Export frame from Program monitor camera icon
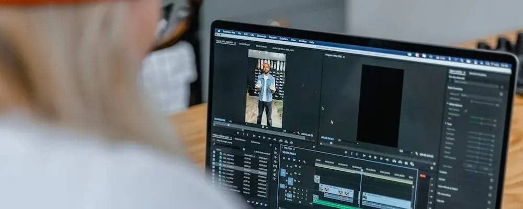The height and width of the screenshot is (209, 523). pyautogui.click(x=406, y=163)
